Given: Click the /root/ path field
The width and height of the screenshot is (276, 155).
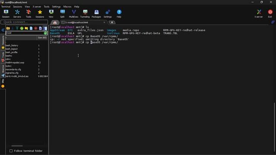Looking at the screenshot, I should point(25,33).
